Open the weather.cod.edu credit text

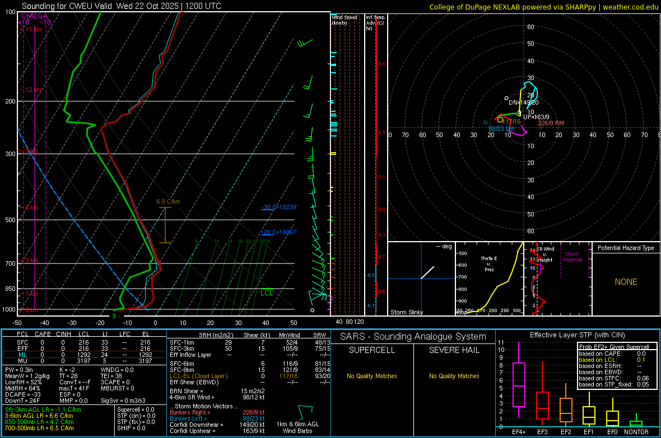click(631, 7)
